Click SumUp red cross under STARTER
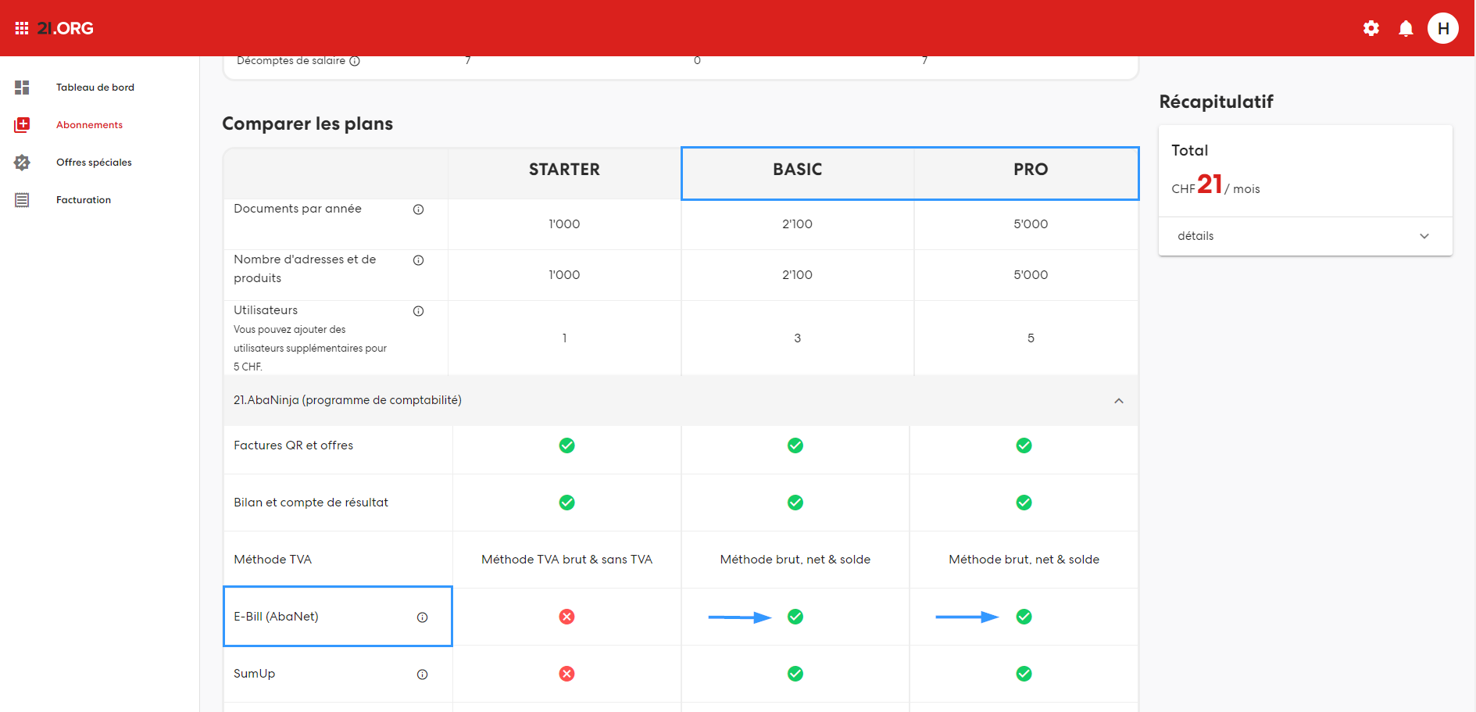The width and height of the screenshot is (1476, 712). tap(567, 674)
